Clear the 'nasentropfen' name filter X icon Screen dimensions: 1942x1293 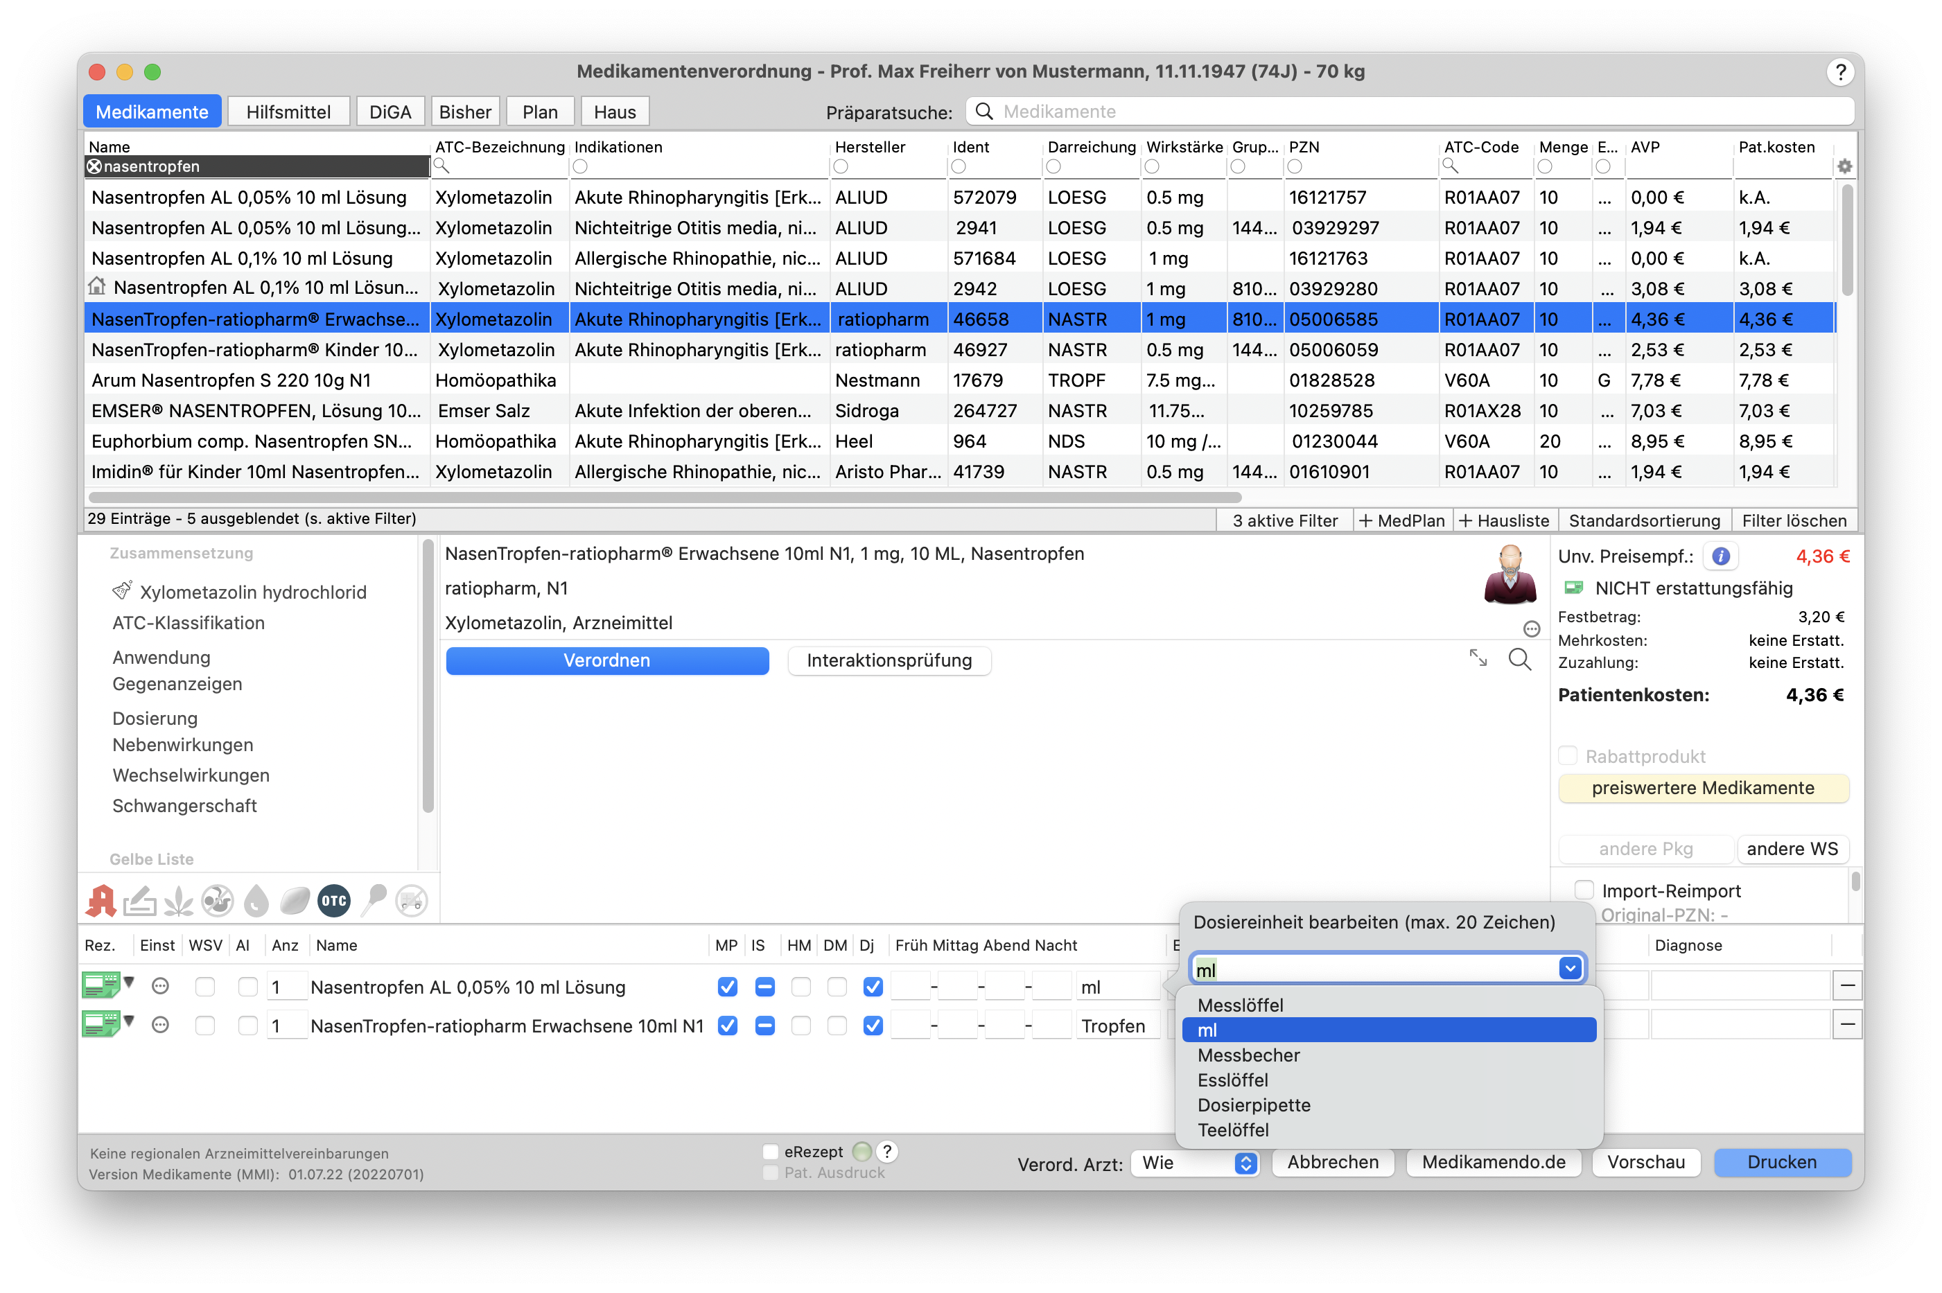point(95,166)
